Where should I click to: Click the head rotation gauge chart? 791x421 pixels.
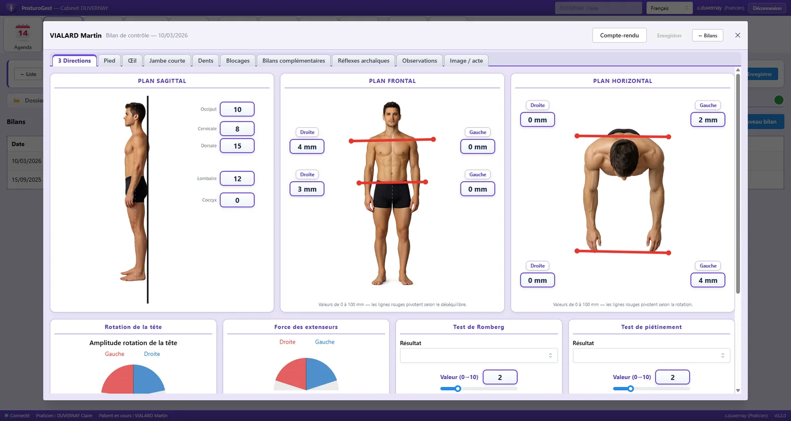133,379
